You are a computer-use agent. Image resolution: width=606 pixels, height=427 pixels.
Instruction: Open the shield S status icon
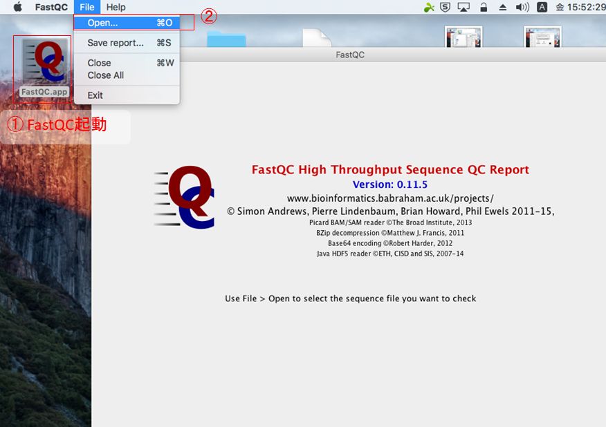[446, 7]
